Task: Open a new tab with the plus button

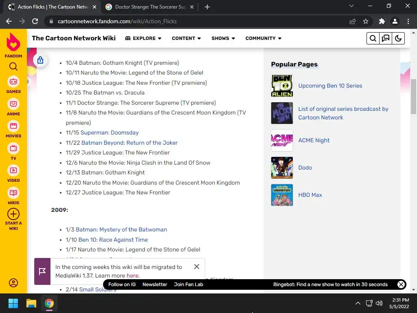Action: click(x=207, y=7)
